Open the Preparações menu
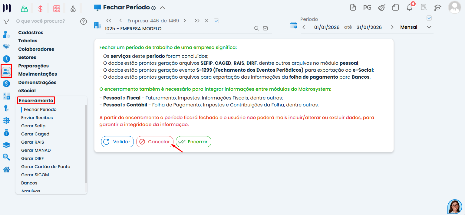465x215 pixels. coord(34,66)
